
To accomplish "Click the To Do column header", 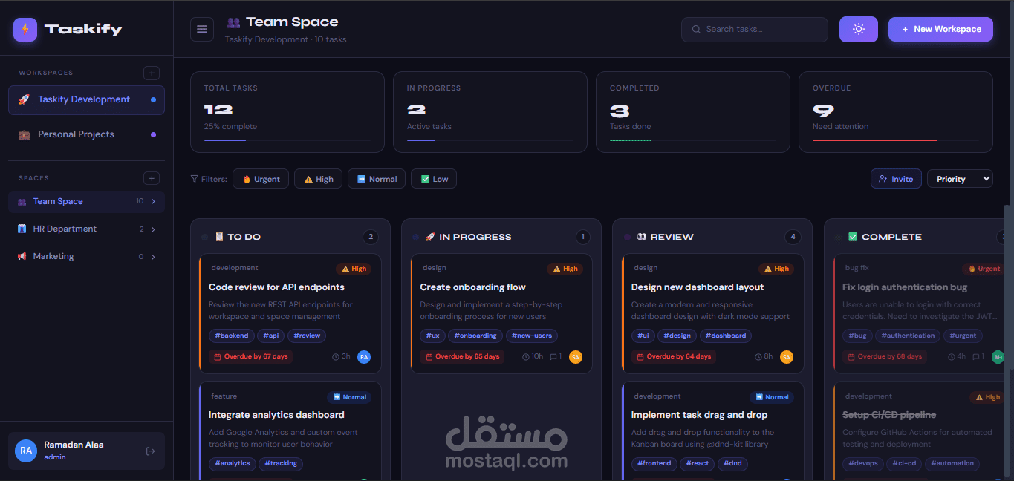I will coord(290,237).
